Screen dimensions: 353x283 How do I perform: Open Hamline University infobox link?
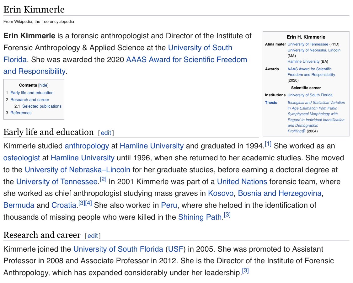303,61
